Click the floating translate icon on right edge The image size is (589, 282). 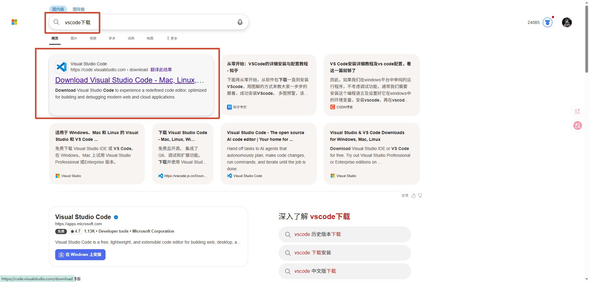click(x=578, y=126)
